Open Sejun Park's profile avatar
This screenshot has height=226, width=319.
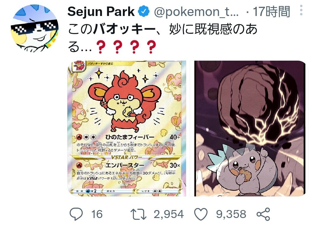[x=35, y=28]
